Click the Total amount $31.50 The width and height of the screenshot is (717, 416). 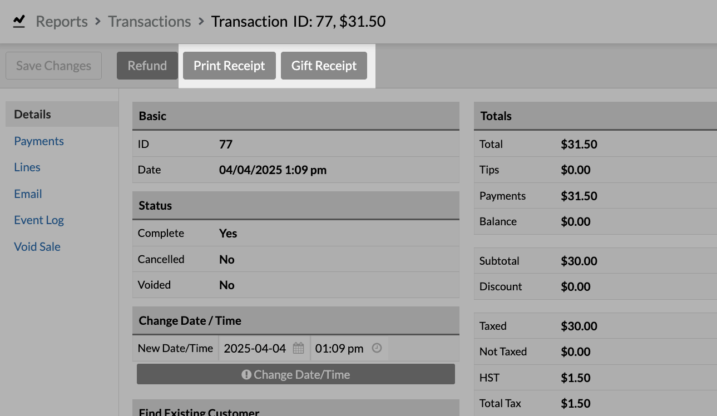(579, 144)
